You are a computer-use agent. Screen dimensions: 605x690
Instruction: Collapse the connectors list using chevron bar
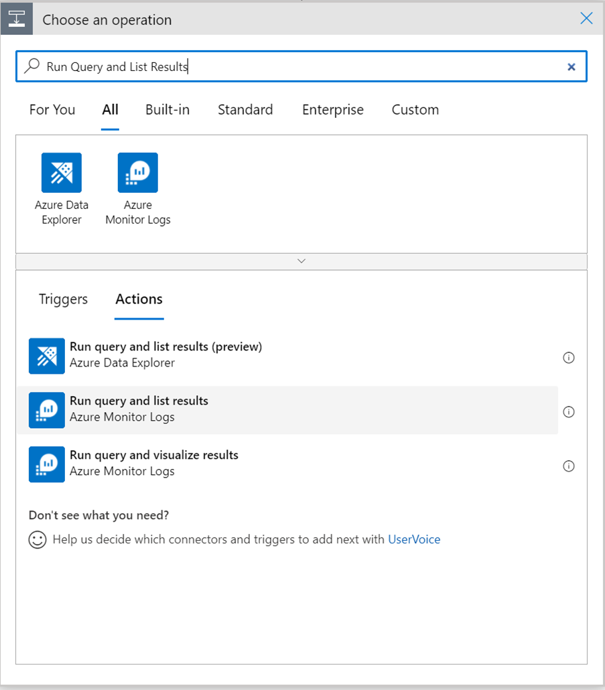tap(301, 261)
